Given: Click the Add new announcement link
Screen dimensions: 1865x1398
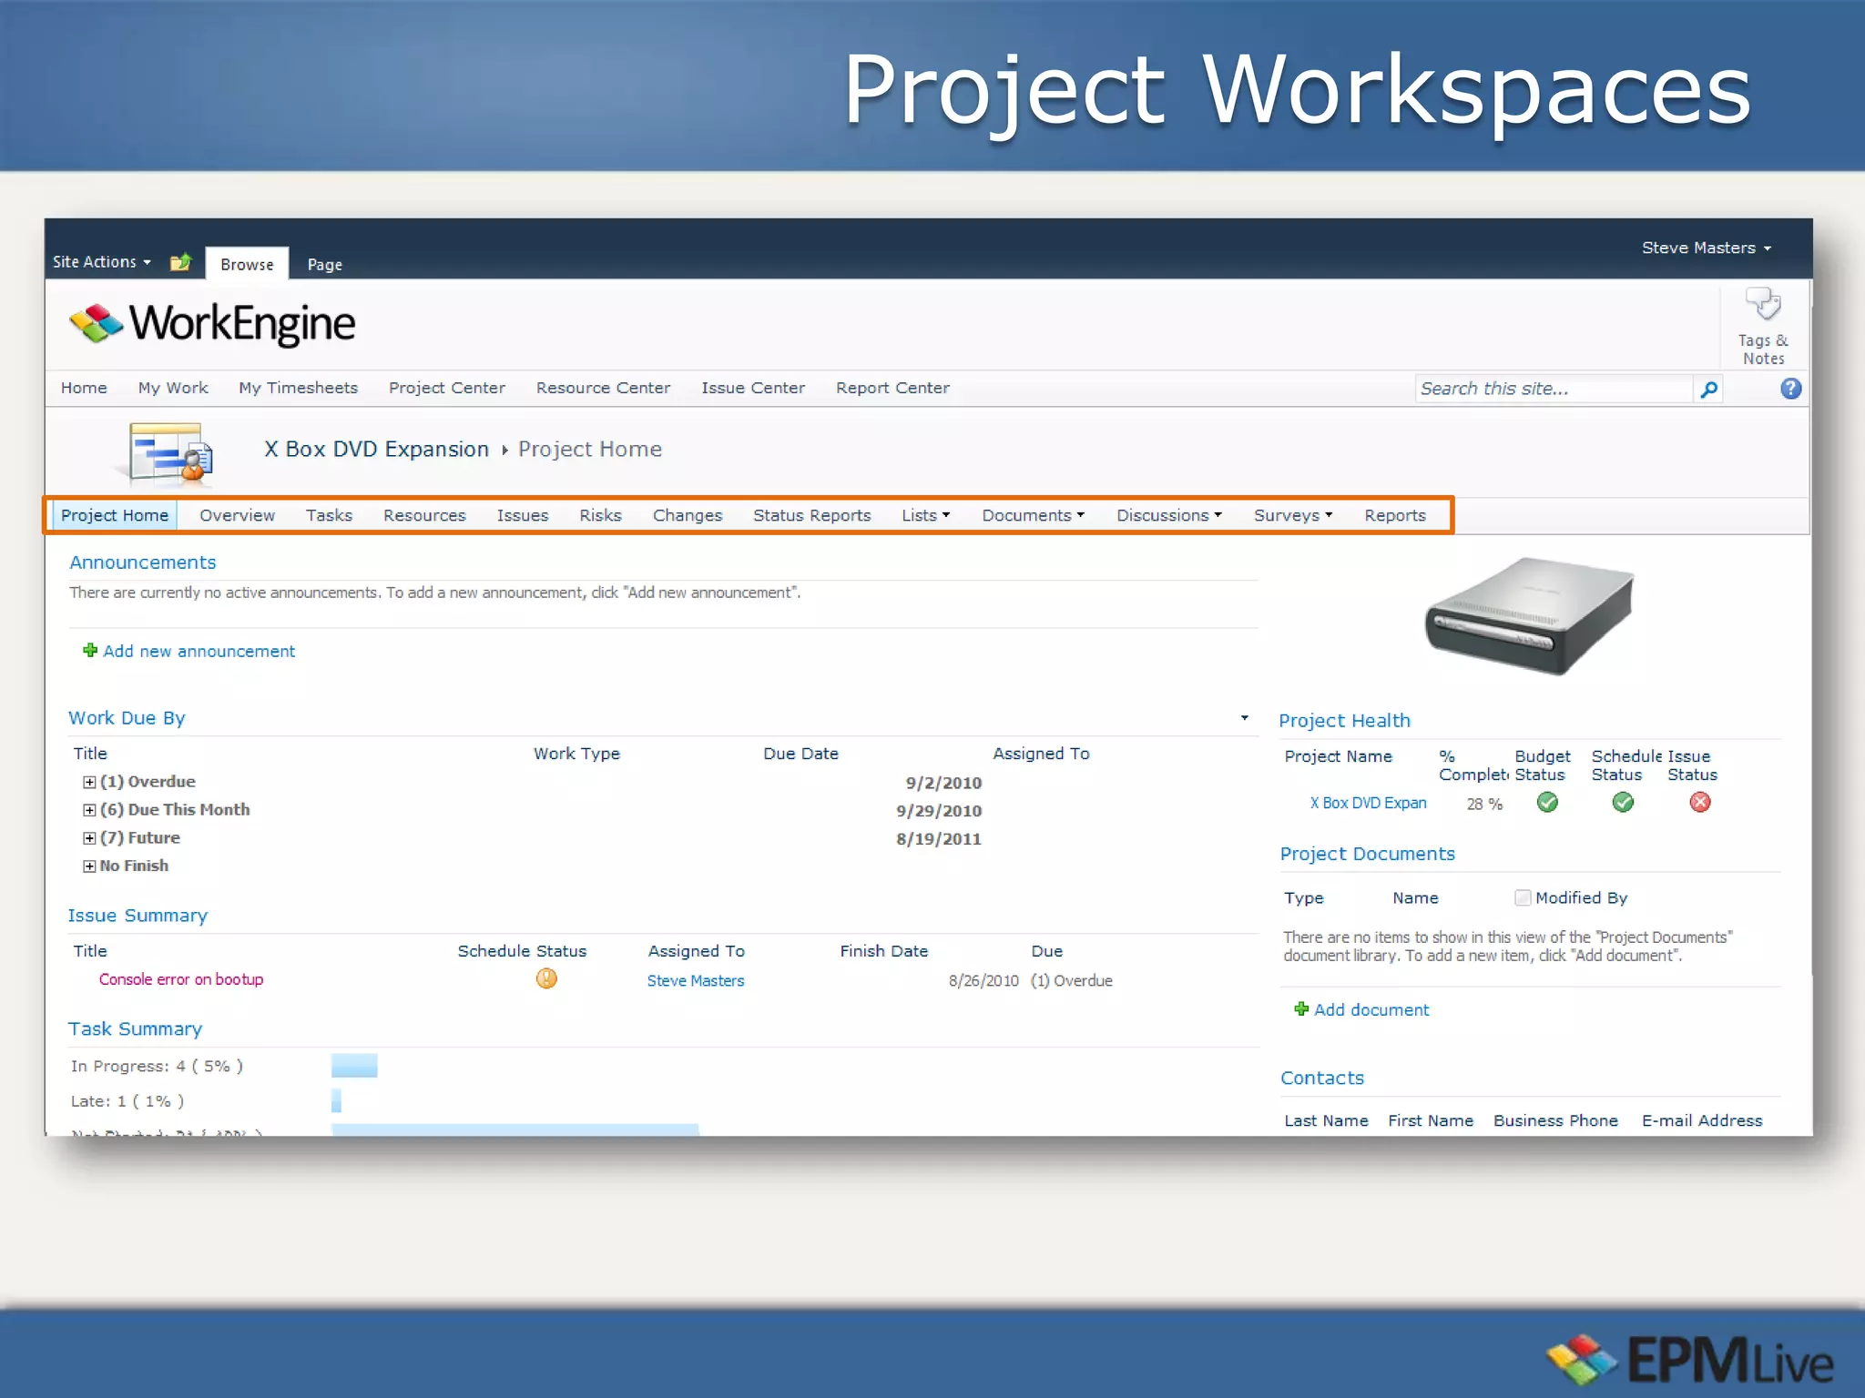Looking at the screenshot, I should coord(199,651).
